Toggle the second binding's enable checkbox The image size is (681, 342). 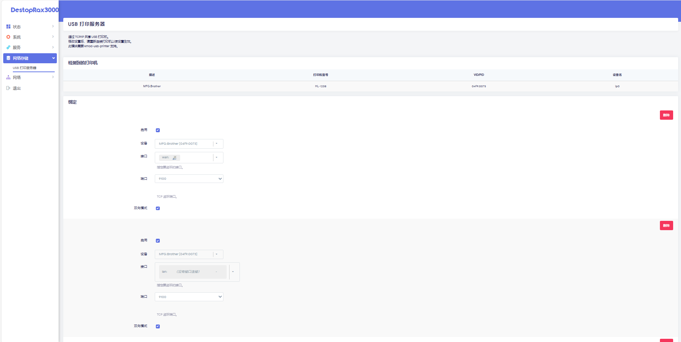pyautogui.click(x=158, y=241)
